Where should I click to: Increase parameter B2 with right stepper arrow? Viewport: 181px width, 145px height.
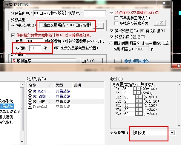tap(141, 101)
